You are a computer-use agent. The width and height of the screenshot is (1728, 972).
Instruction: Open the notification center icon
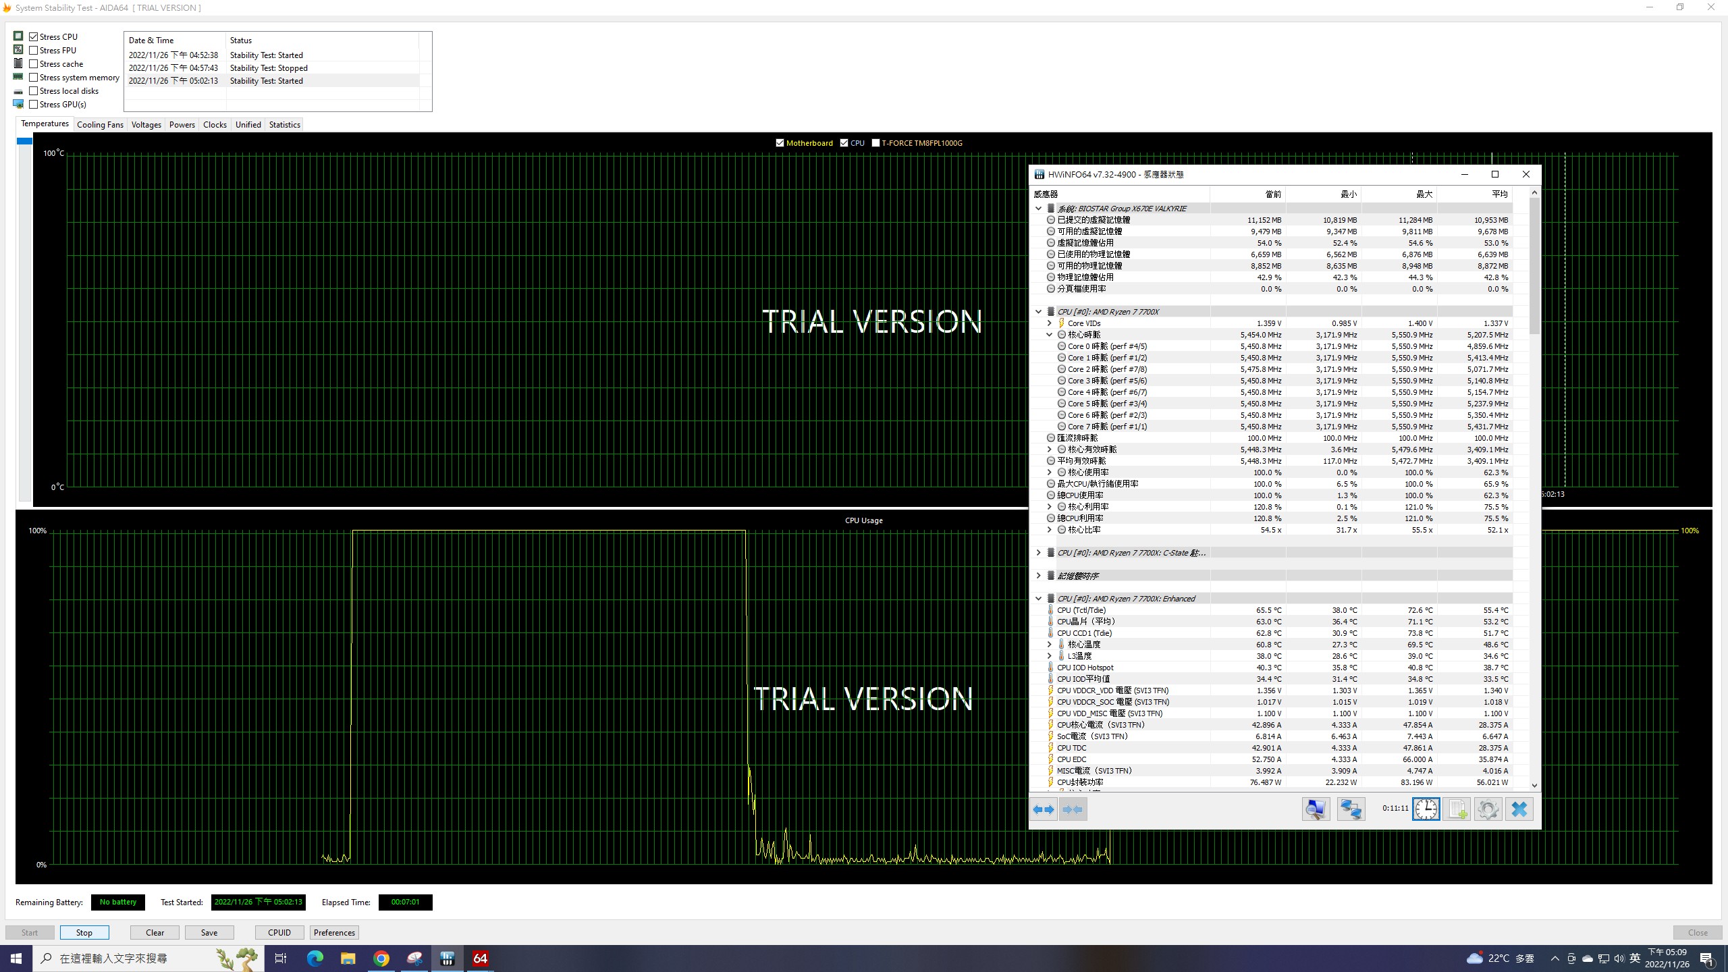point(1706,958)
